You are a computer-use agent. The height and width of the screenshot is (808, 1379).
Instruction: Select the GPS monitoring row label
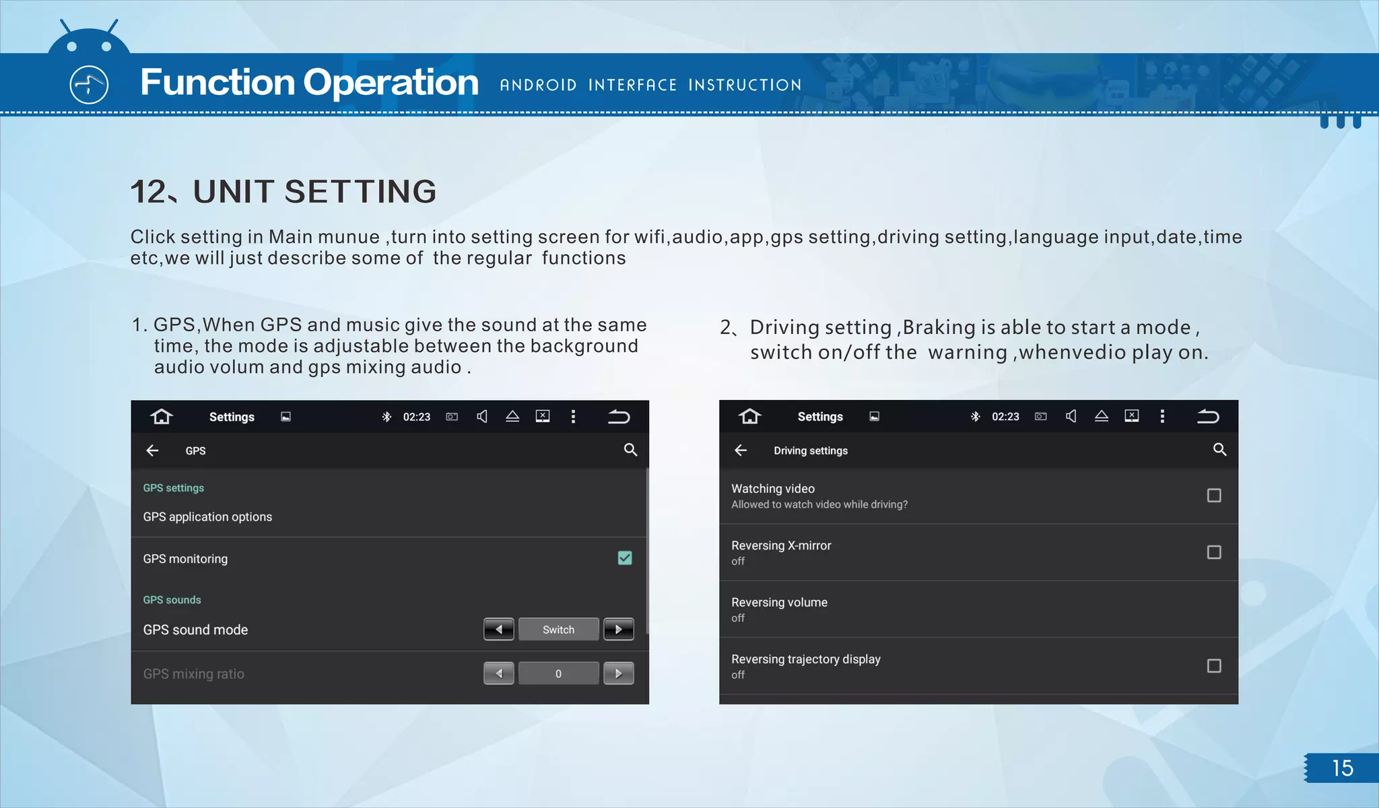(x=185, y=559)
